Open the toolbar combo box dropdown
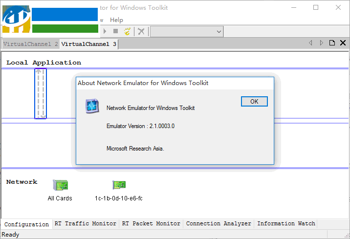This screenshot has height=239, width=350. pyautogui.click(x=219, y=31)
